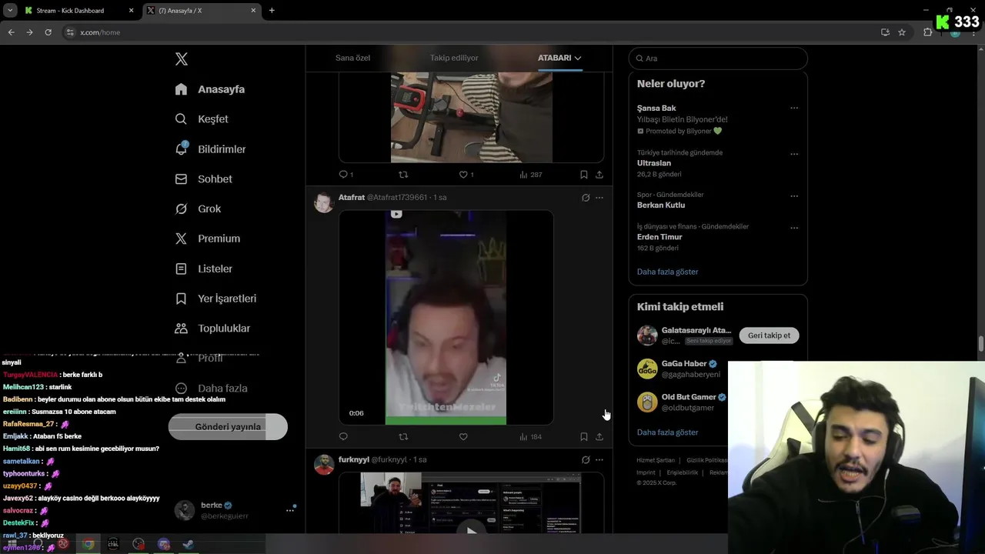Open more options for Şansa Bak trend
The width and height of the screenshot is (985, 554).
(794, 108)
